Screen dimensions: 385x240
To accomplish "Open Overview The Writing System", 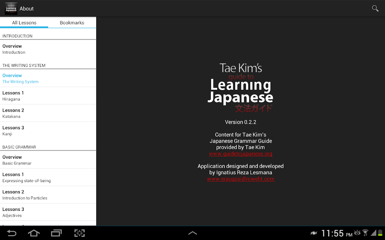I will [x=48, y=78].
